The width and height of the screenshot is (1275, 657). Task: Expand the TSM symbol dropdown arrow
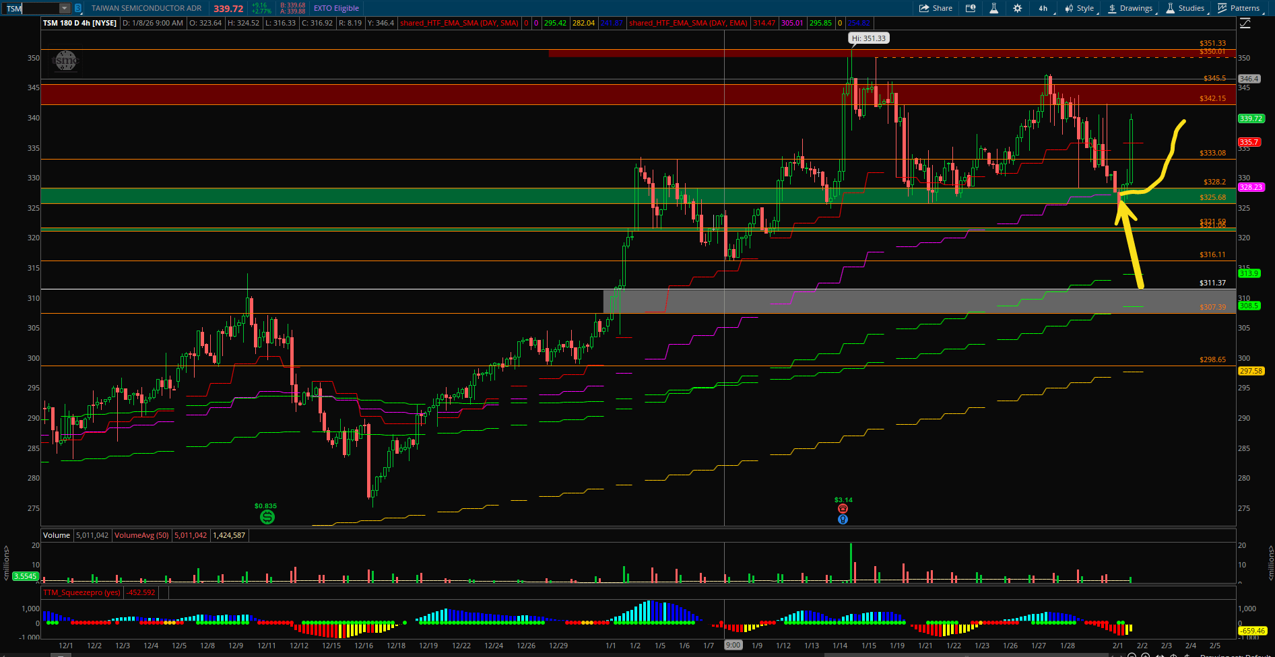point(65,9)
